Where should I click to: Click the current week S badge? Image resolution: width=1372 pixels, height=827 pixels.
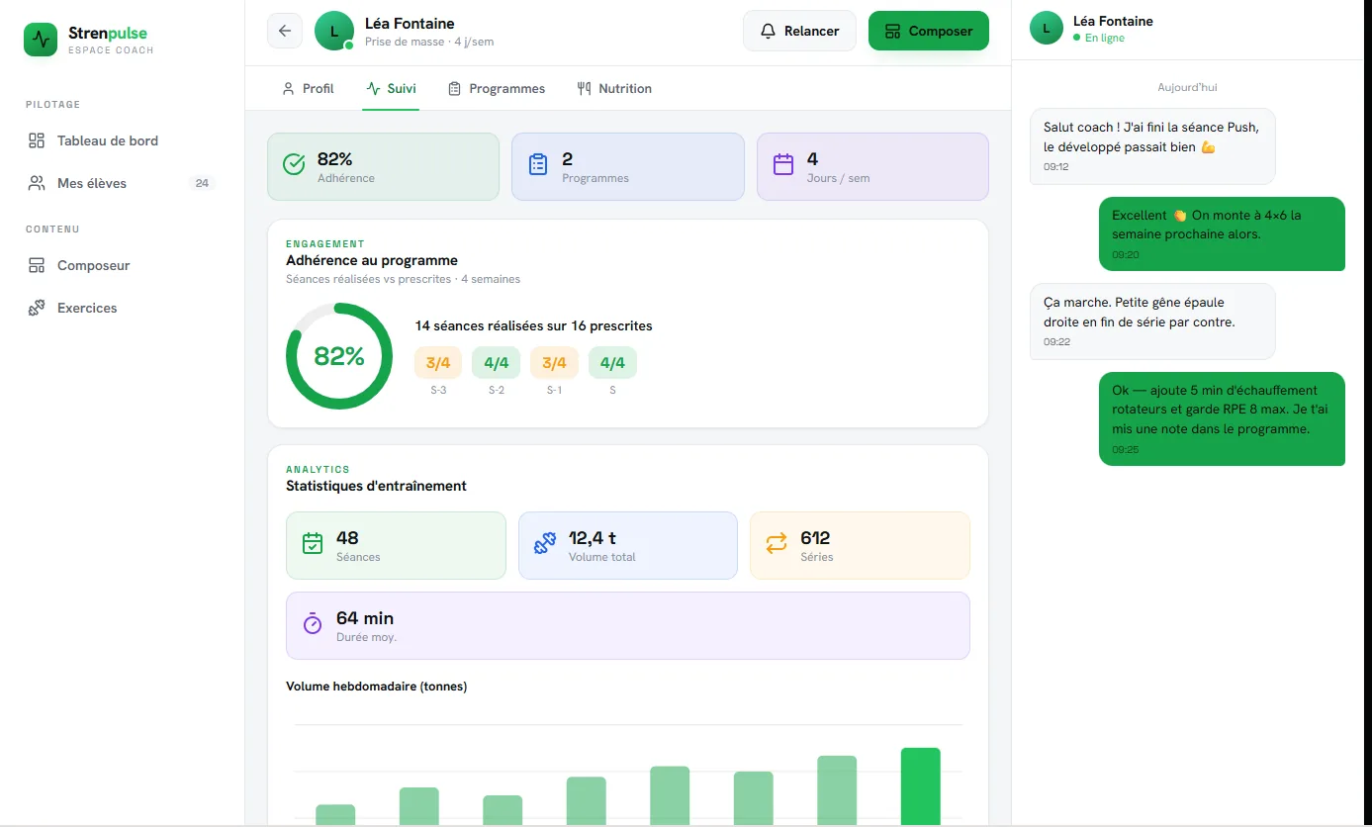pos(612,363)
